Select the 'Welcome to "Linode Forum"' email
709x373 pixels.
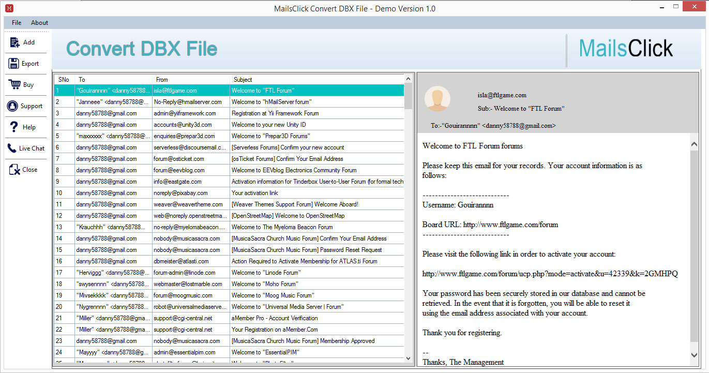[x=229, y=273]
